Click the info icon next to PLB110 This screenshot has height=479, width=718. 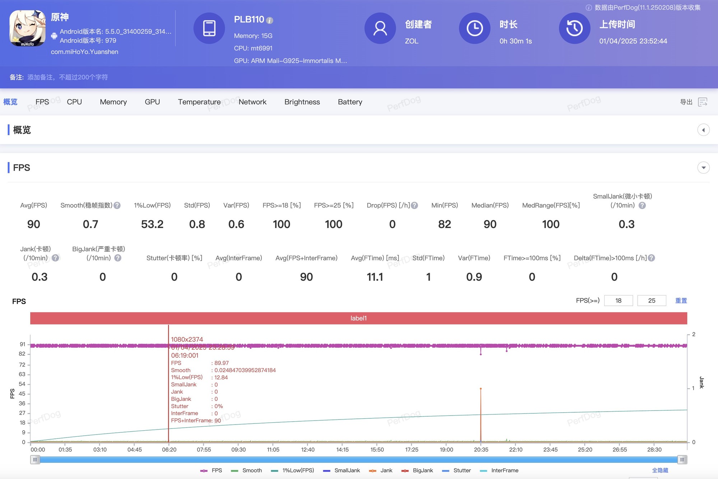[270, 20]
